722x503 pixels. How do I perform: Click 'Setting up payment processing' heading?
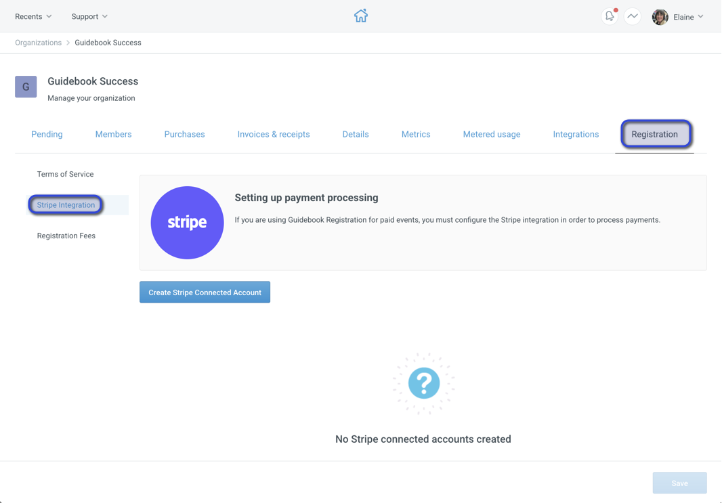[307, 198]
